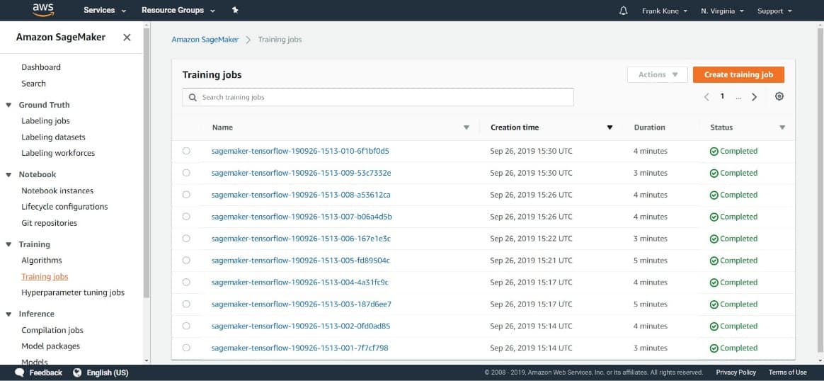Image resolution: width=824 pixels, height=381 pixels.
Task: Open Dashboard in sidebar
Action: pyautogui.click(x=41, y=67)
